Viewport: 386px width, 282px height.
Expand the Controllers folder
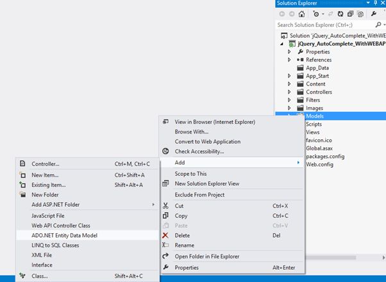click(289, 92)
